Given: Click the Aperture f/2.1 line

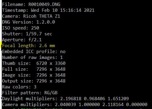Looking at the screenshot, I should tap(22, 40).
